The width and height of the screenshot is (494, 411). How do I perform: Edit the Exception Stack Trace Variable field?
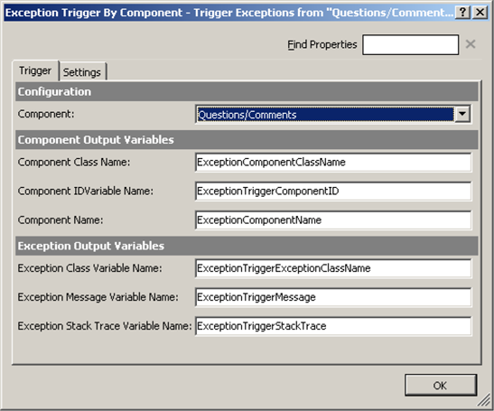(333, 326)
